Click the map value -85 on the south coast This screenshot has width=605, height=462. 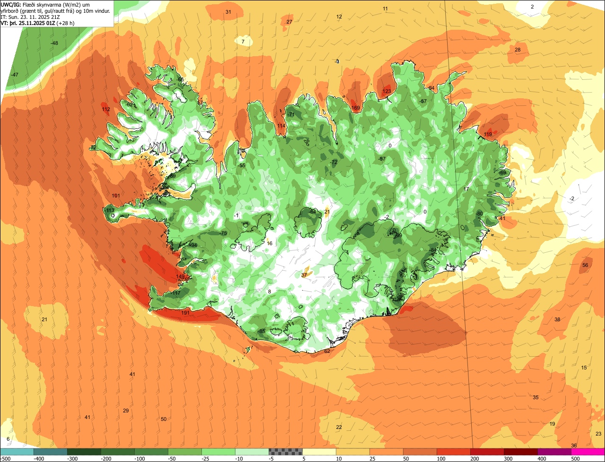point(261,331)
